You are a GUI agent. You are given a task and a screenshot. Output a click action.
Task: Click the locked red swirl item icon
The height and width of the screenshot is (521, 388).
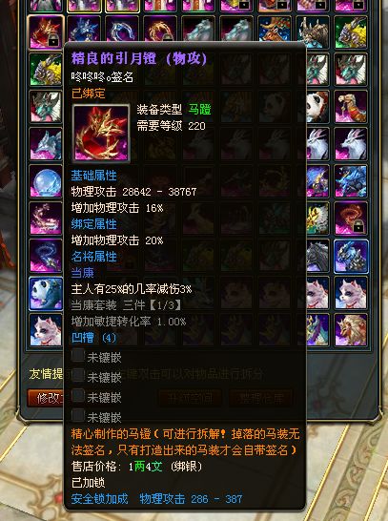point(351,219)
